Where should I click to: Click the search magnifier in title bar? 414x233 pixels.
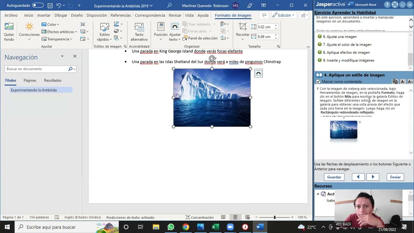169,6
